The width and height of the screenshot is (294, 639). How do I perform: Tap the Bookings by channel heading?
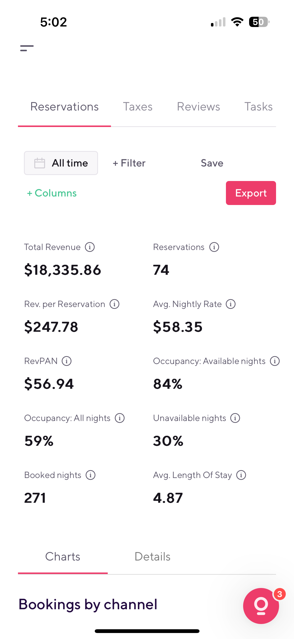click(88, 604)
